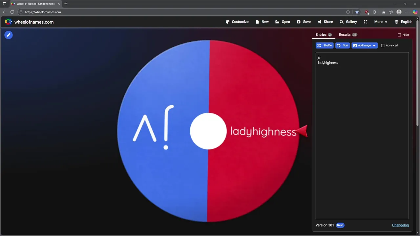Viewport: 420px width, 236px height.
Task: Click the 'New!' version badge
Action: click(x=340, y=225)
